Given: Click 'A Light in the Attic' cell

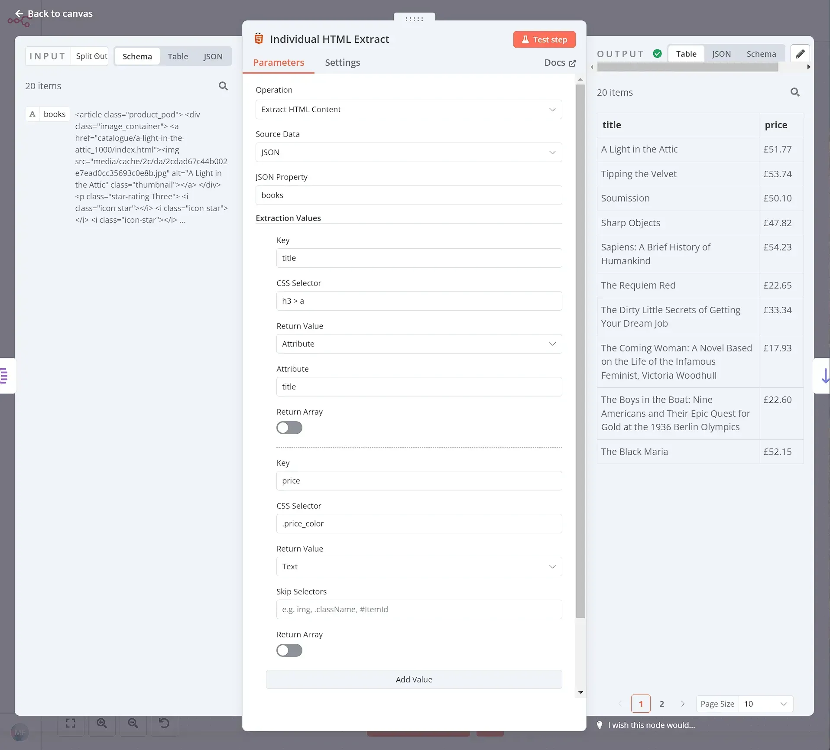Looking at the screenshot, I should 678,149.
